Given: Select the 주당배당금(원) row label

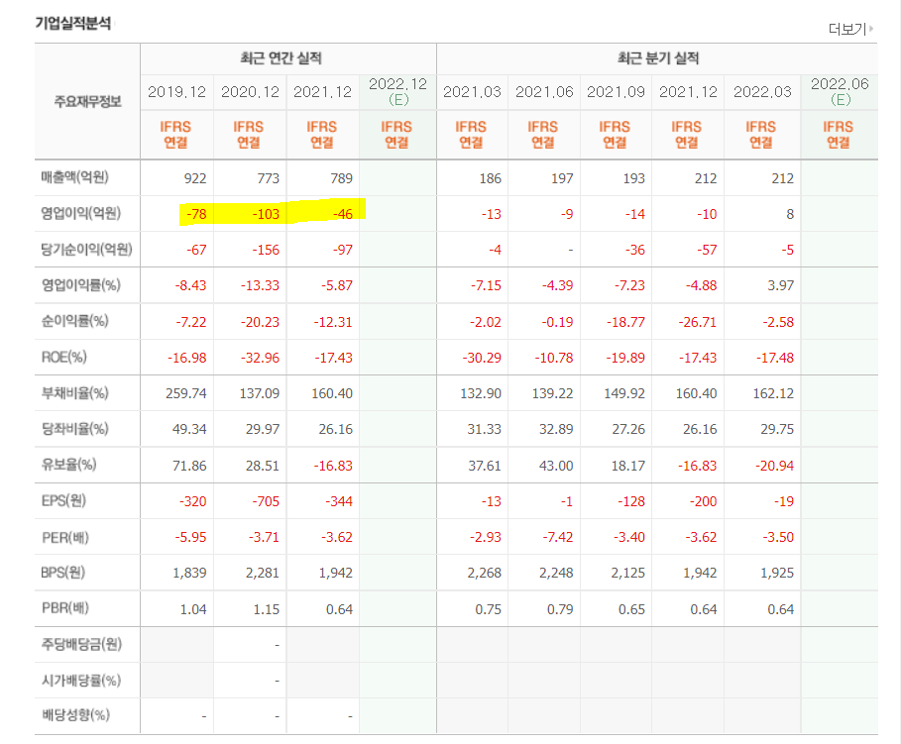Looking at the screenshot, I should [81, 644].
